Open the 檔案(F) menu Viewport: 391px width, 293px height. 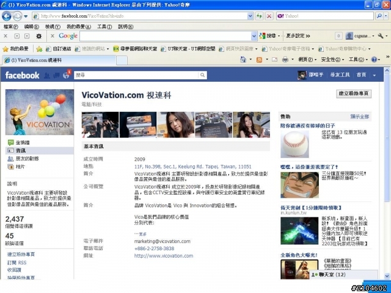[11, 27]
